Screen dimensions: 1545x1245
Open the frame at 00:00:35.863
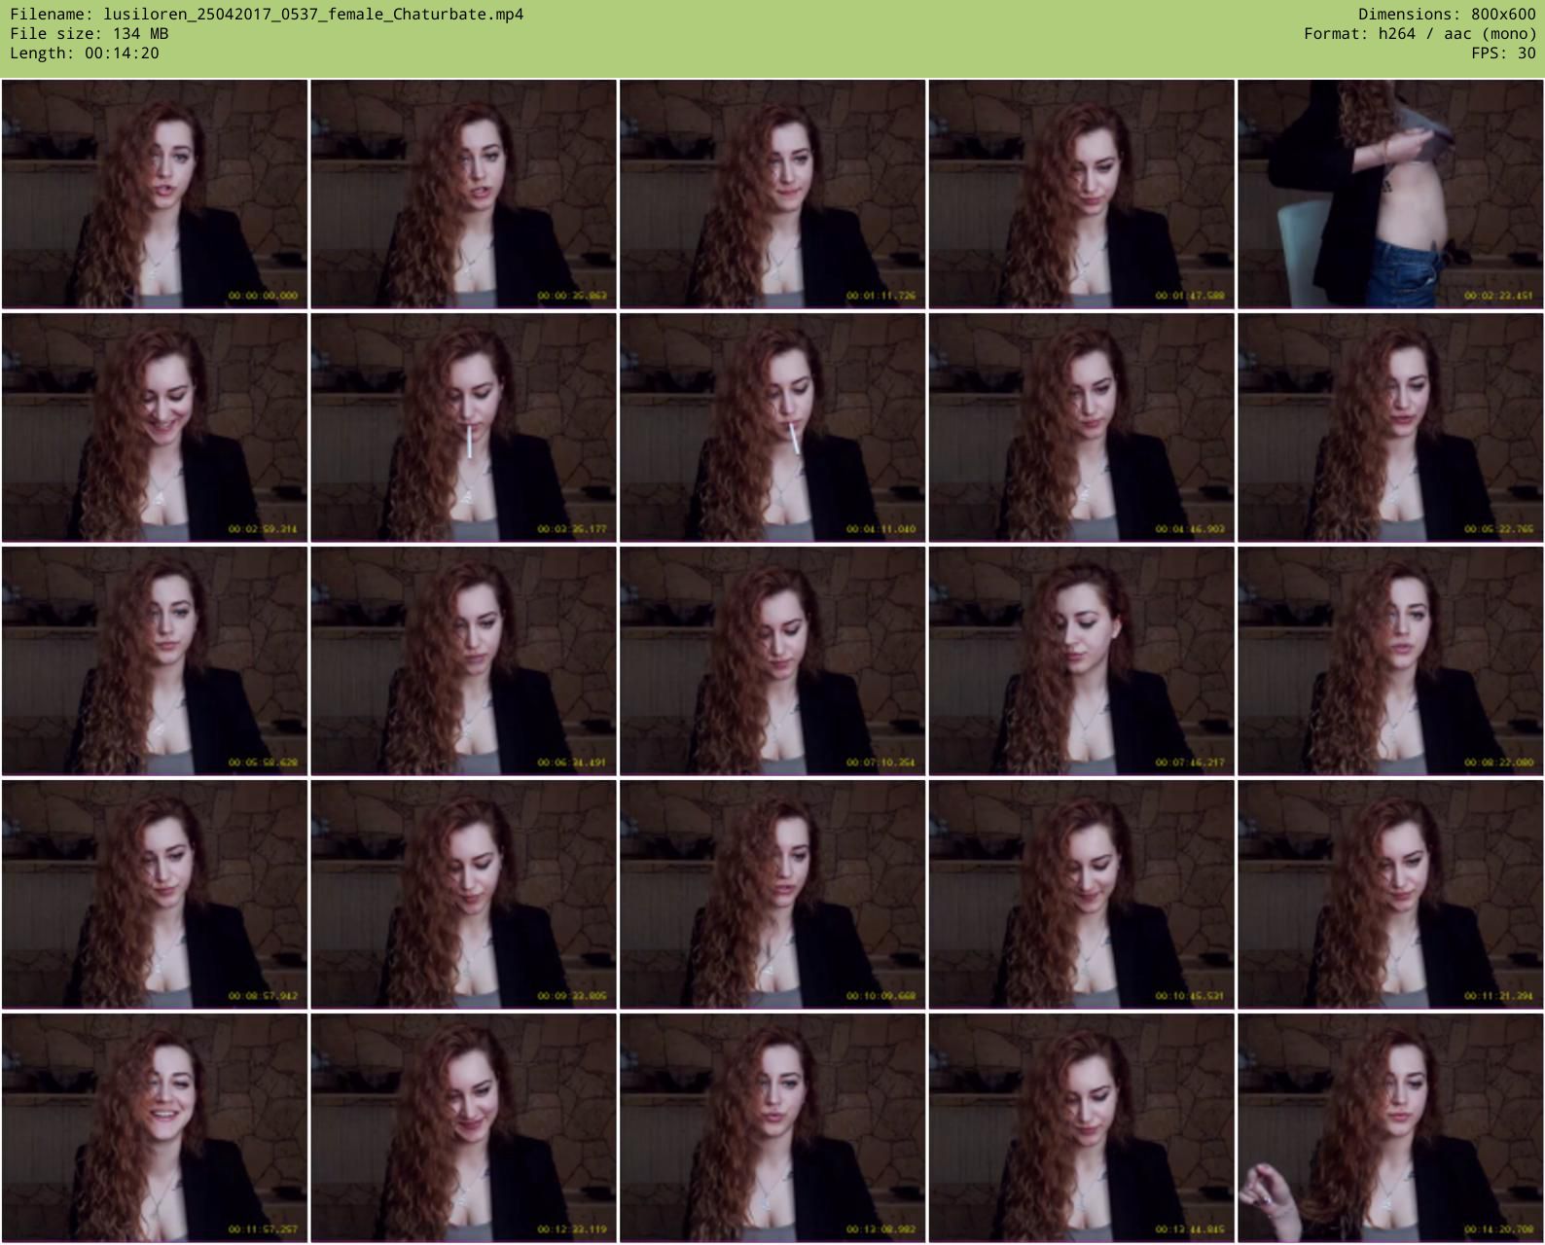coord(463,195)
